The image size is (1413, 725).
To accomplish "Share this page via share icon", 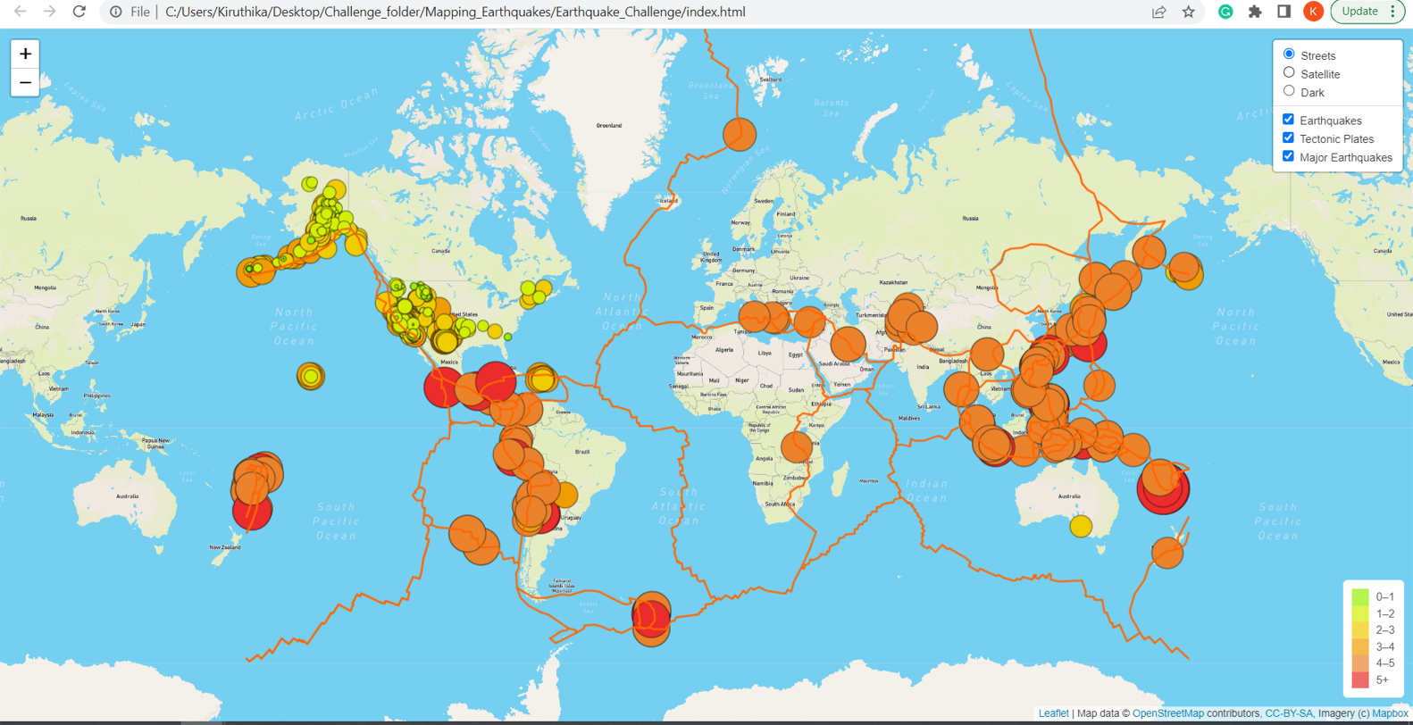I will pos(1158,12).
